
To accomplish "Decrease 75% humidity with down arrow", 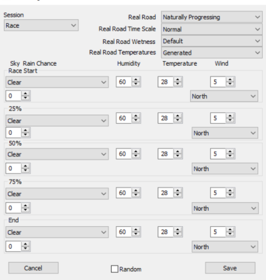I will [x=136, y=195].
